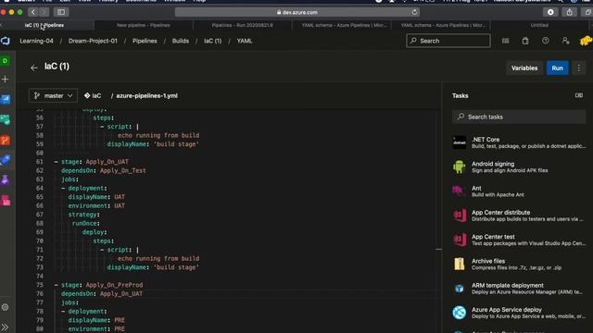Collapse the Tasks panel with the toggle icon
Screen dimensions: 593x333
tap(578, 95)
